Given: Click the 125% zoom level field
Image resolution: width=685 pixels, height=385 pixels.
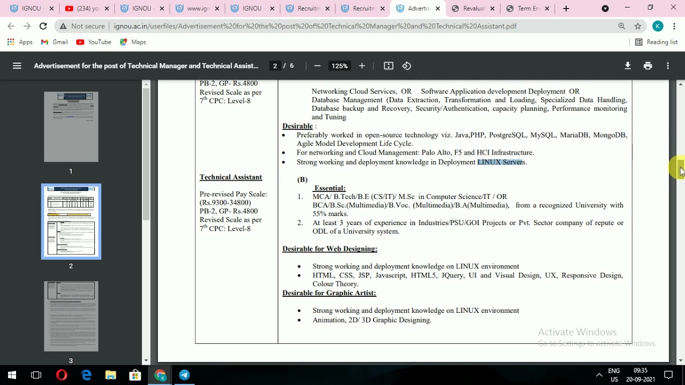Looking at the screenshot, I should tap(339, 66).
